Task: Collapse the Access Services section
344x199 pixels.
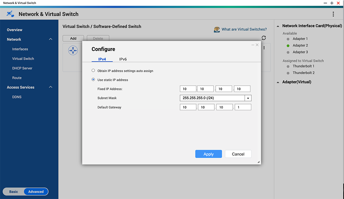Action: pos(51,87)
